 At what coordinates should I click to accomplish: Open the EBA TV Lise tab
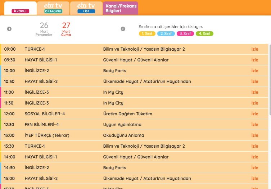tap(86, 8)
